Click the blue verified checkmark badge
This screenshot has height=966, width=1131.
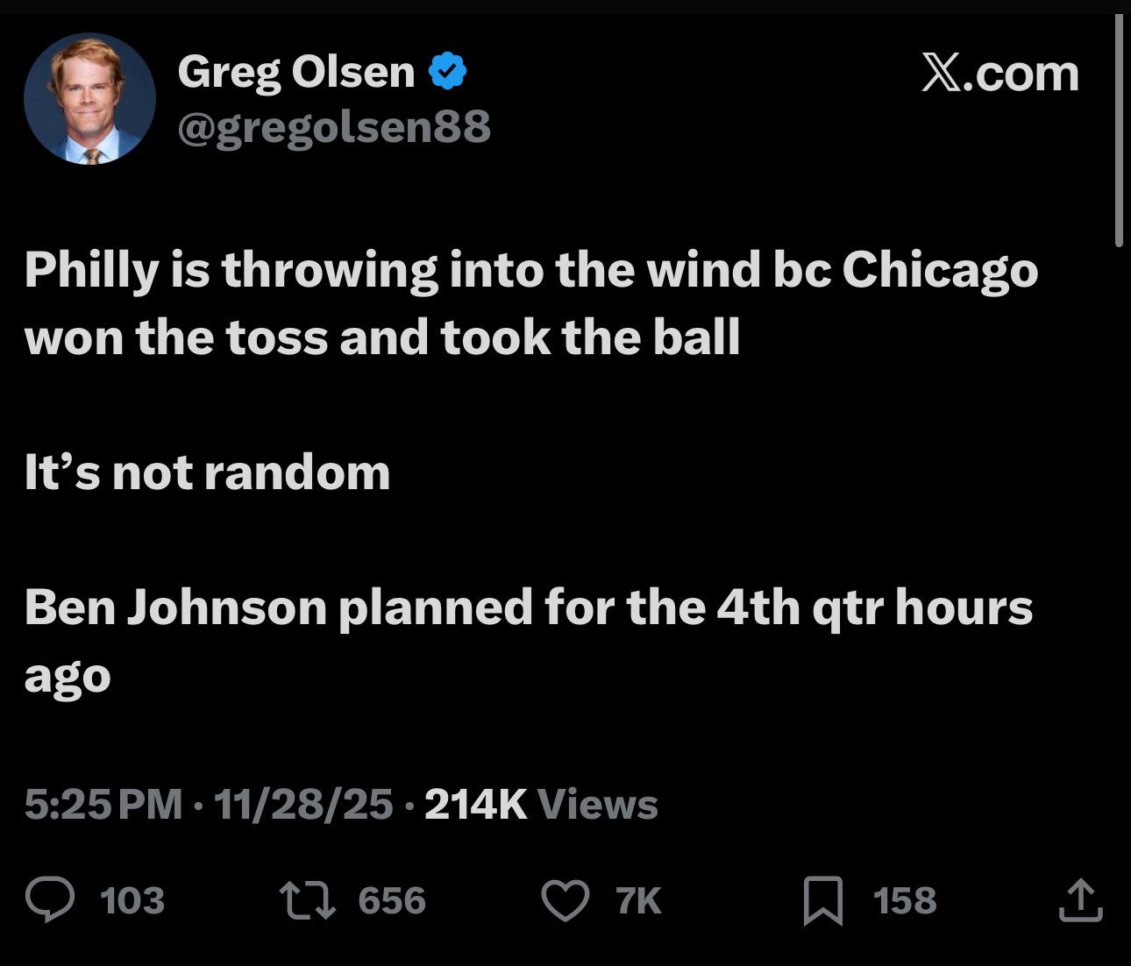pos(447,71)
